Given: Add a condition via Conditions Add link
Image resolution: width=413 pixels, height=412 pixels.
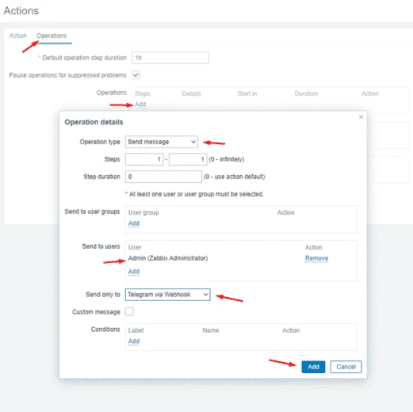Looking at the screenshot, I should (x=134, y=341).
